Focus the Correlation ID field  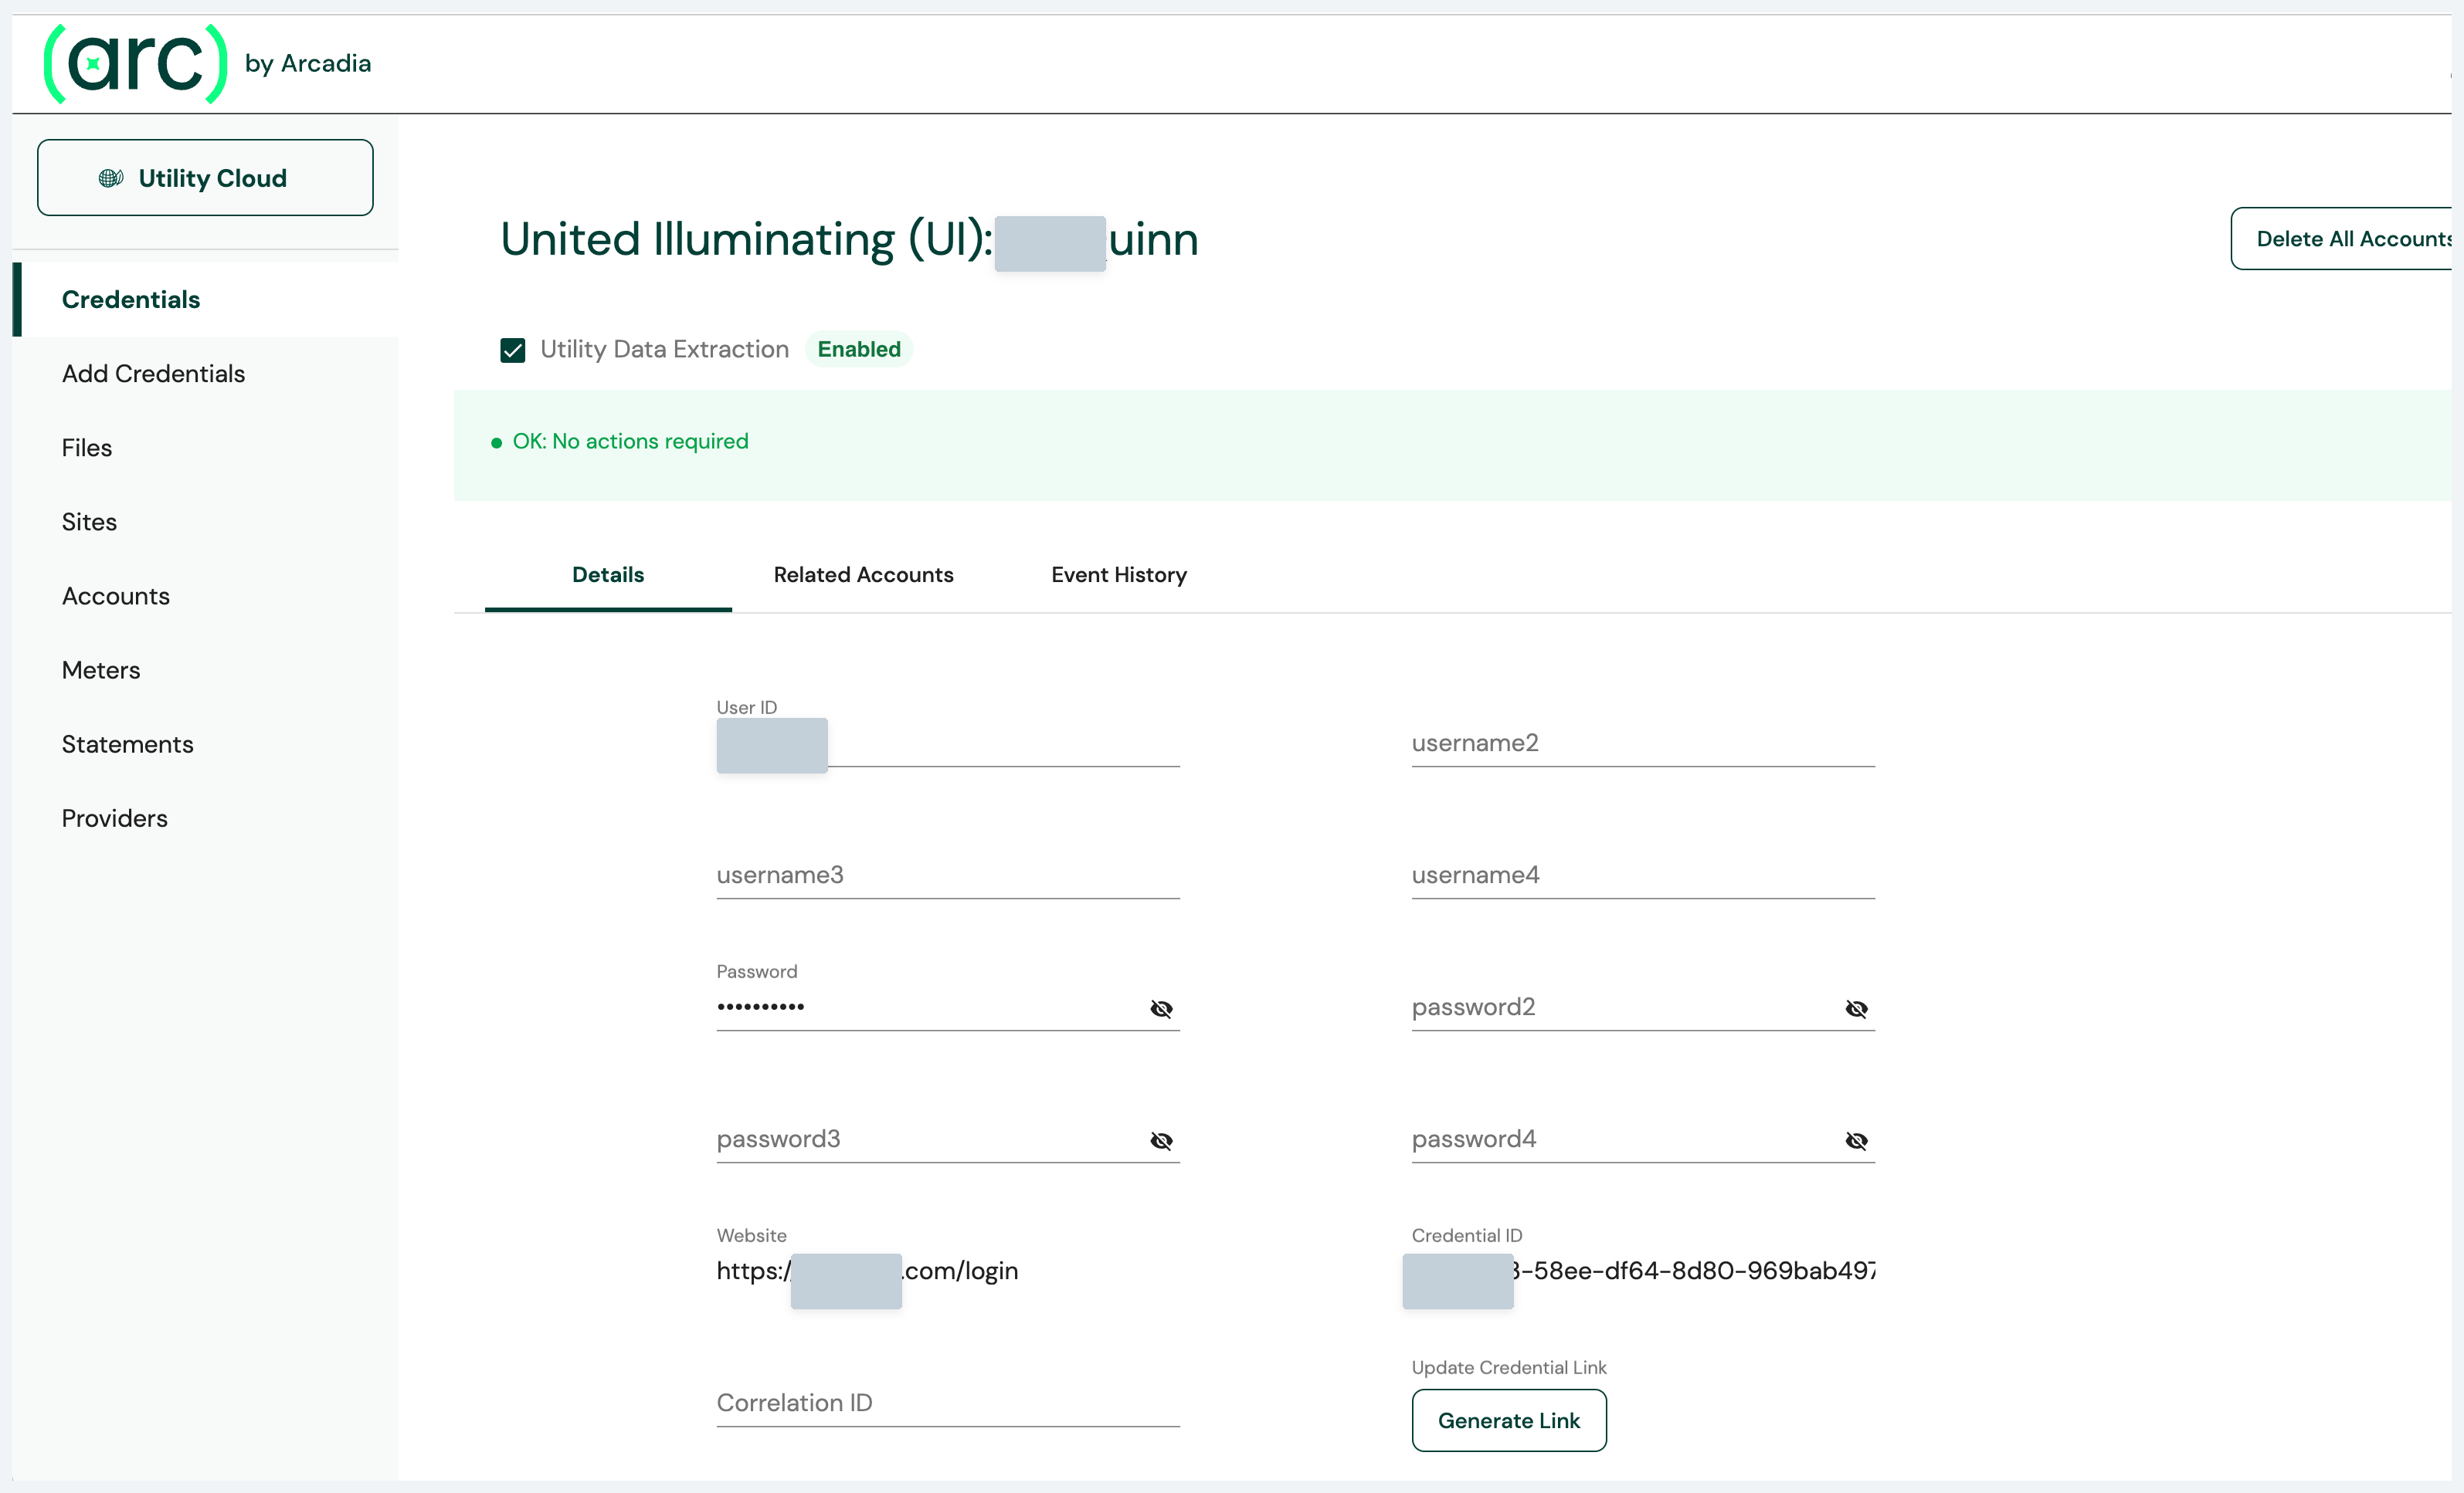947,1403
